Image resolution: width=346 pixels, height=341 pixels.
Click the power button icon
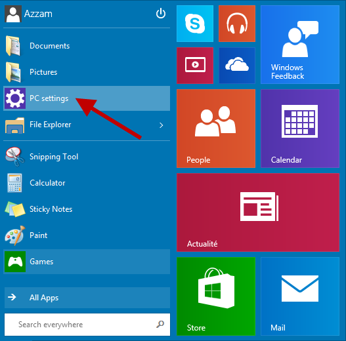[161, 14]
